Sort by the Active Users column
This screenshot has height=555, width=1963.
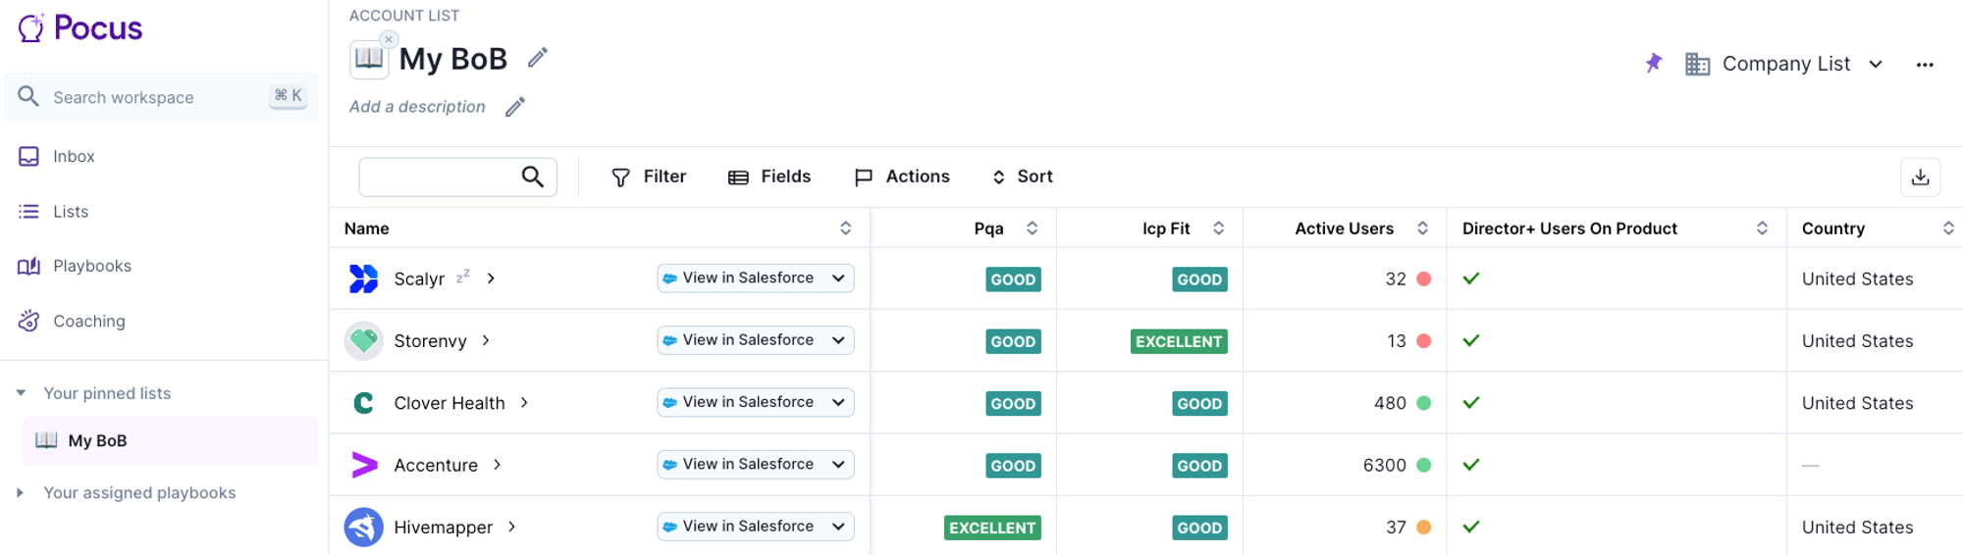pyautogui.click(x=1422, y=228)
